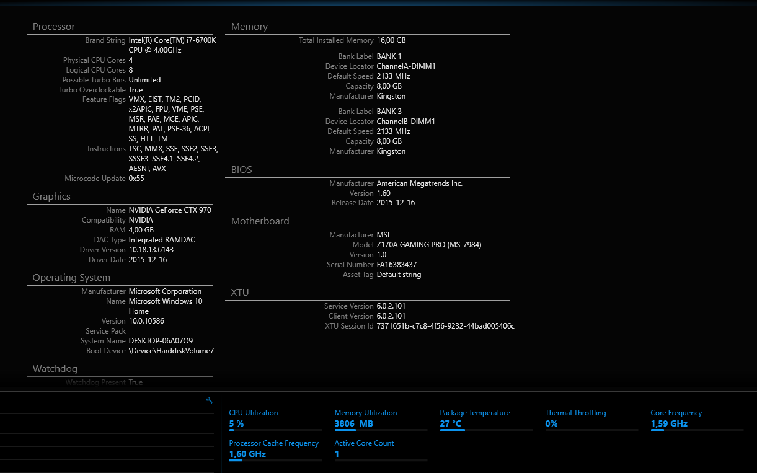The width and height of the screenshot is (757, 473).
Task: Select the Possible Turbo Bins value Unlimited
Action: click(x=144, y=80)
